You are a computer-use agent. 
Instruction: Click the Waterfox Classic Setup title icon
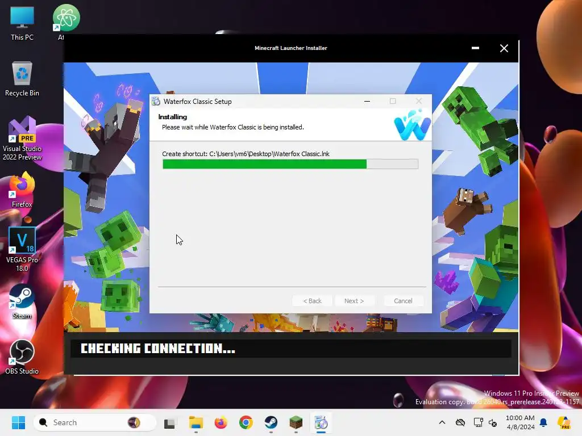156,102
